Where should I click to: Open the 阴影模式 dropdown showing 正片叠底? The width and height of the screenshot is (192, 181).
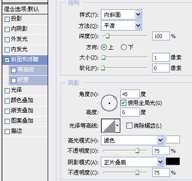coord(132,162)
